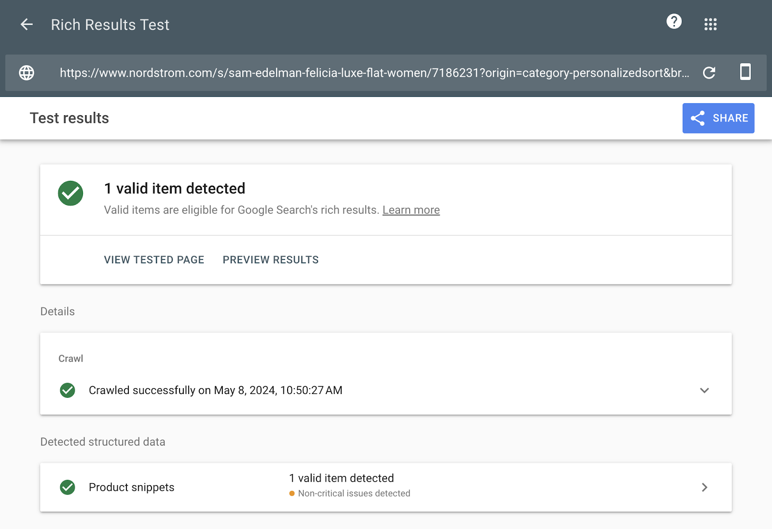Open the help question mark icon
772x529 pixels.
[674, 22]
